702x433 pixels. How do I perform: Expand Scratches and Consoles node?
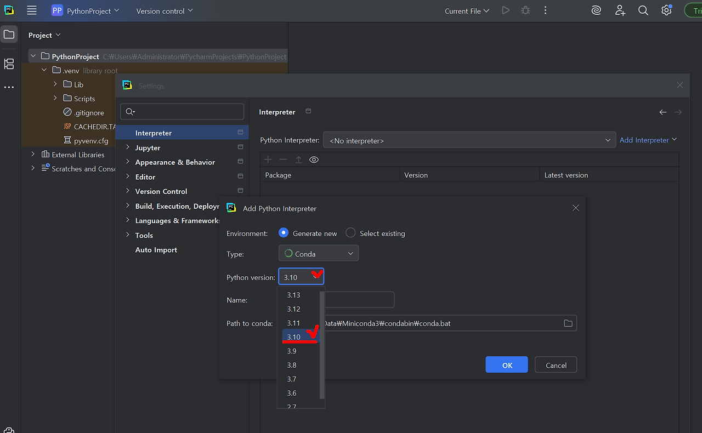click(x=33, y=169)
